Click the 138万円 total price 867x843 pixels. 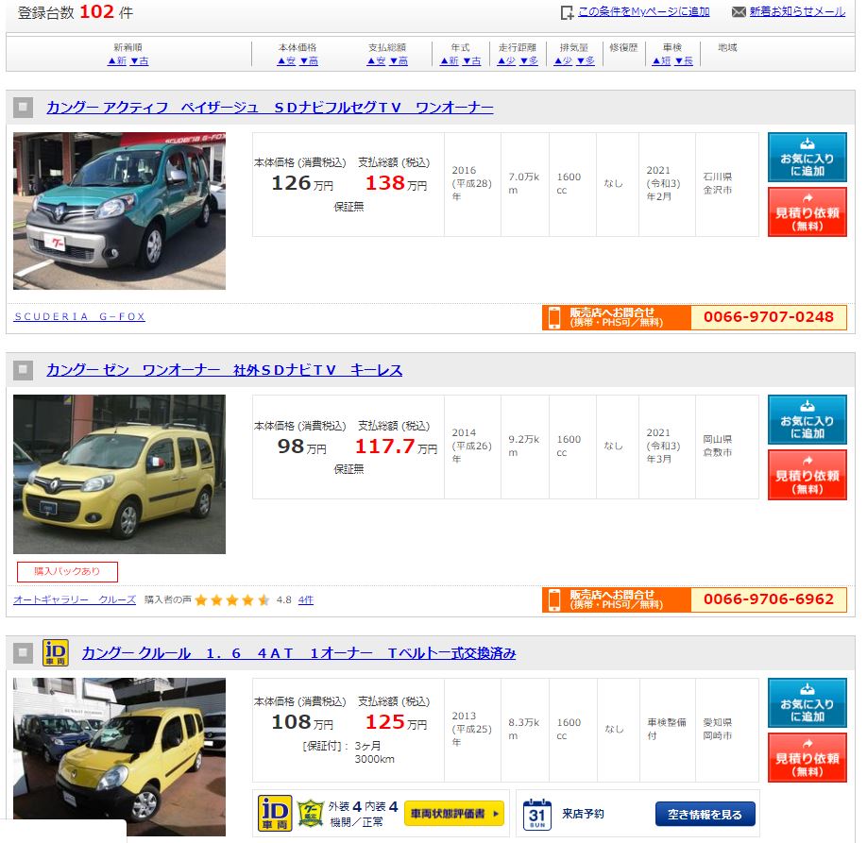(396, 183)
